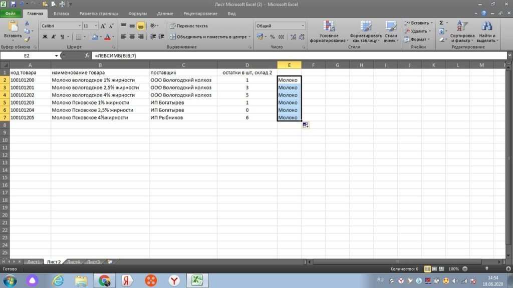This screenshot has height=288, width=513.
Task: Open the font size 11 dropdown
Action: [x=96, y=26]
